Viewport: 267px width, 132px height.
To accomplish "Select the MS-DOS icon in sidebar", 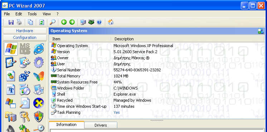I will click(25, 49).
